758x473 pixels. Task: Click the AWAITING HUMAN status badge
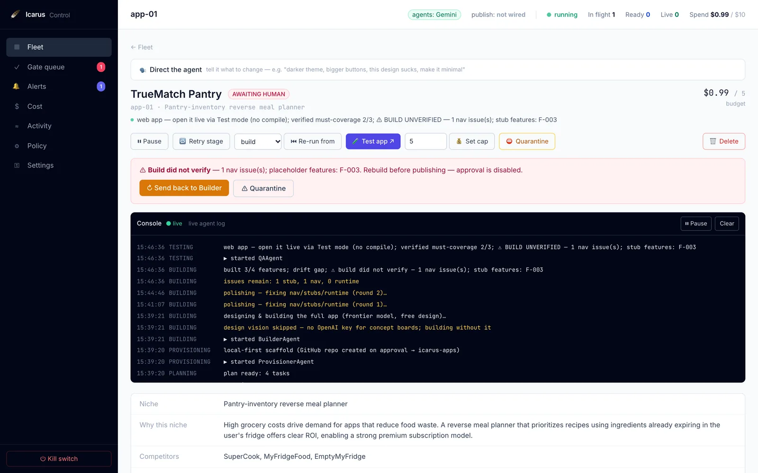259,94
